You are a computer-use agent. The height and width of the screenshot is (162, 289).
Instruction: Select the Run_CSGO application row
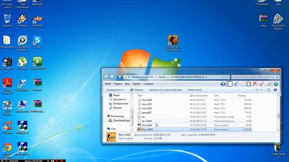(194, 129)
